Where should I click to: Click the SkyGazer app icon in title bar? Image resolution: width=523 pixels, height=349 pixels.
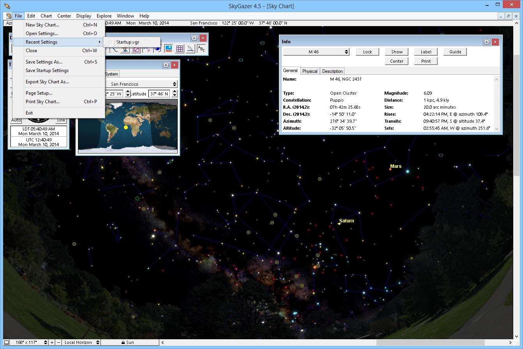click(7, 6)
